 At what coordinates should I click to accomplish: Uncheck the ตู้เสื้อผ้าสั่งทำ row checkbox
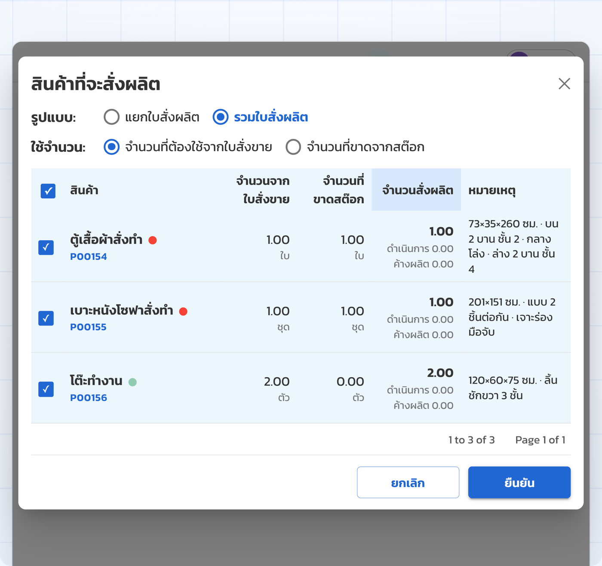(46, 247)
